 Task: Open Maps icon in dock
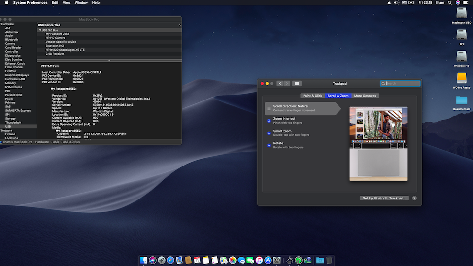[224, 260]
